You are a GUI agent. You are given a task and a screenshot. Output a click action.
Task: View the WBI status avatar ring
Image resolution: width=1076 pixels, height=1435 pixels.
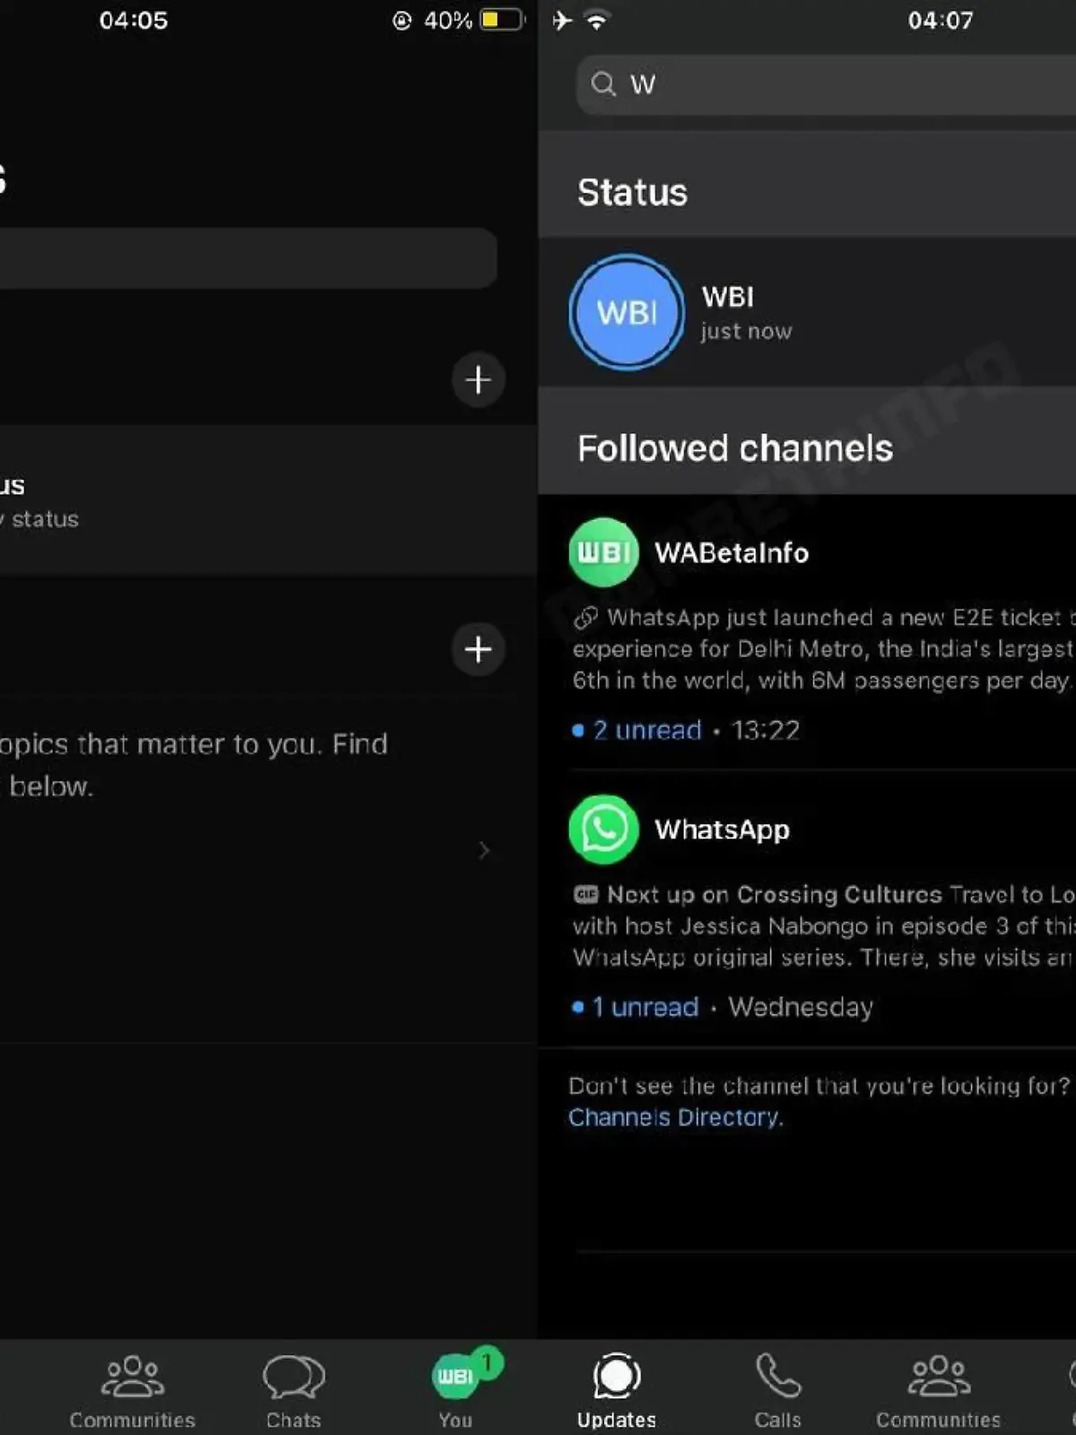point(627,312)
